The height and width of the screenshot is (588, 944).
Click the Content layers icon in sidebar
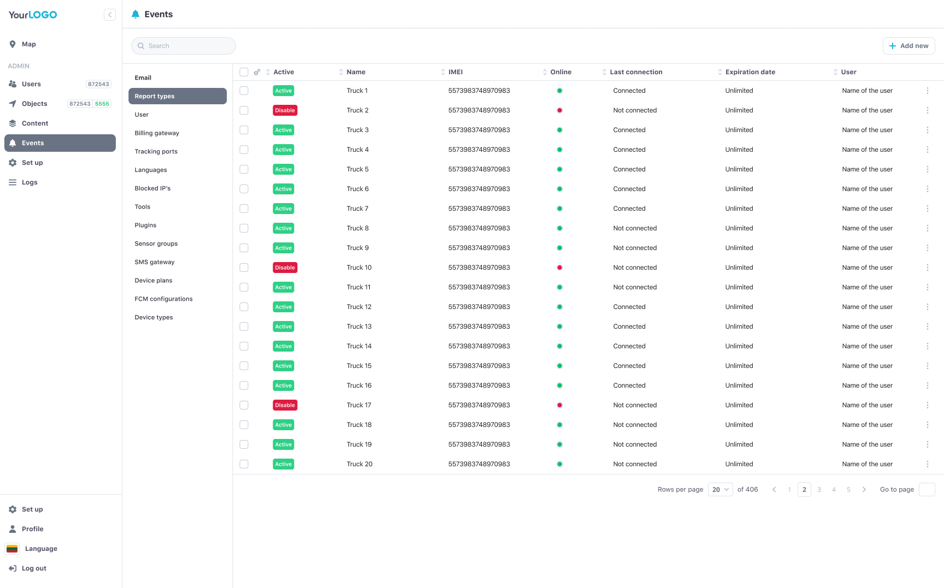click(x=13, y=123)
